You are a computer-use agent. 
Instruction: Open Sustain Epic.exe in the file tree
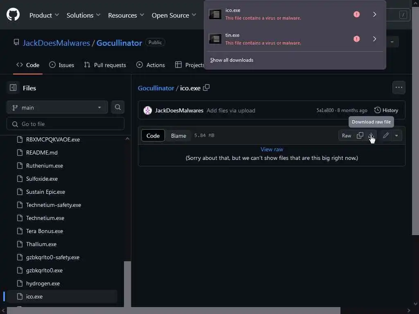[46, 192]
